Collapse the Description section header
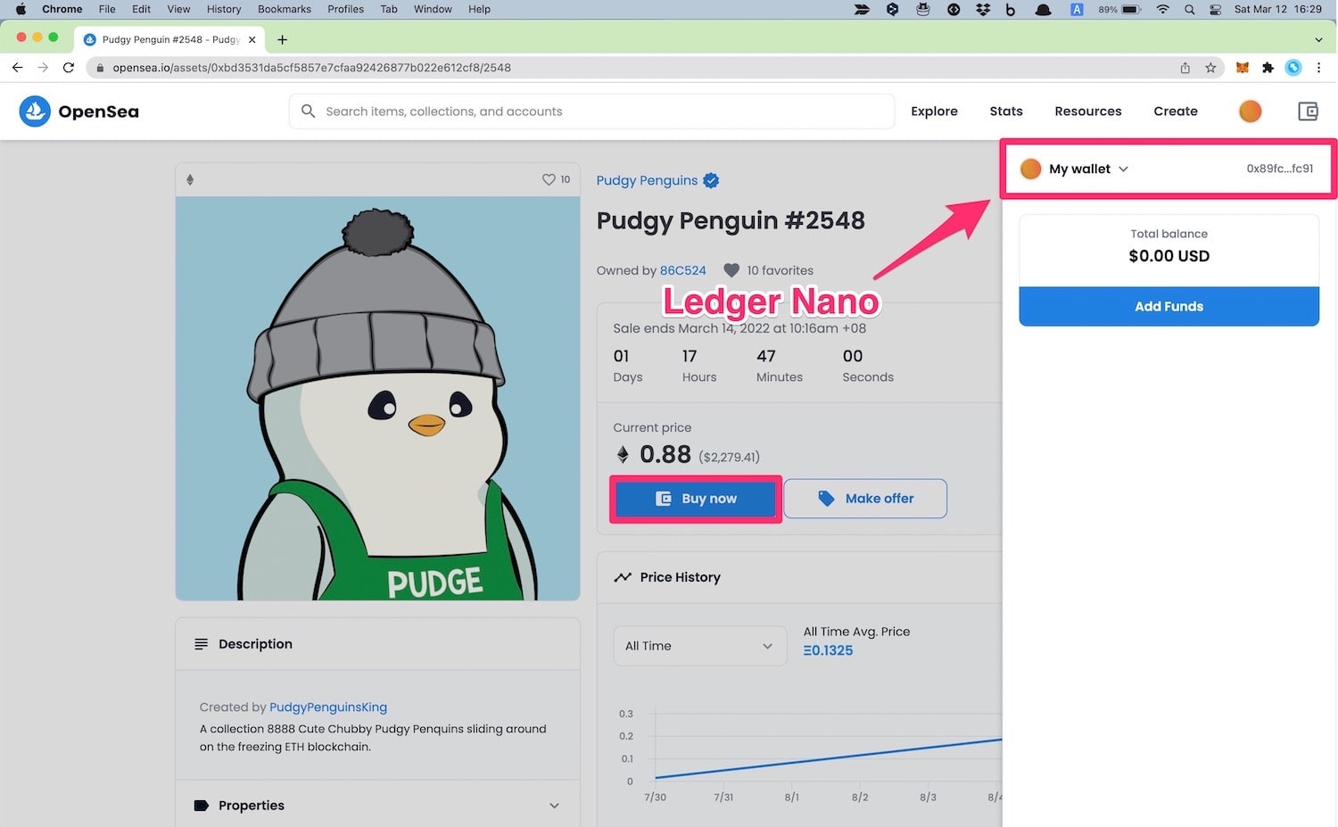1338x827 pixels. click(378, 644)
